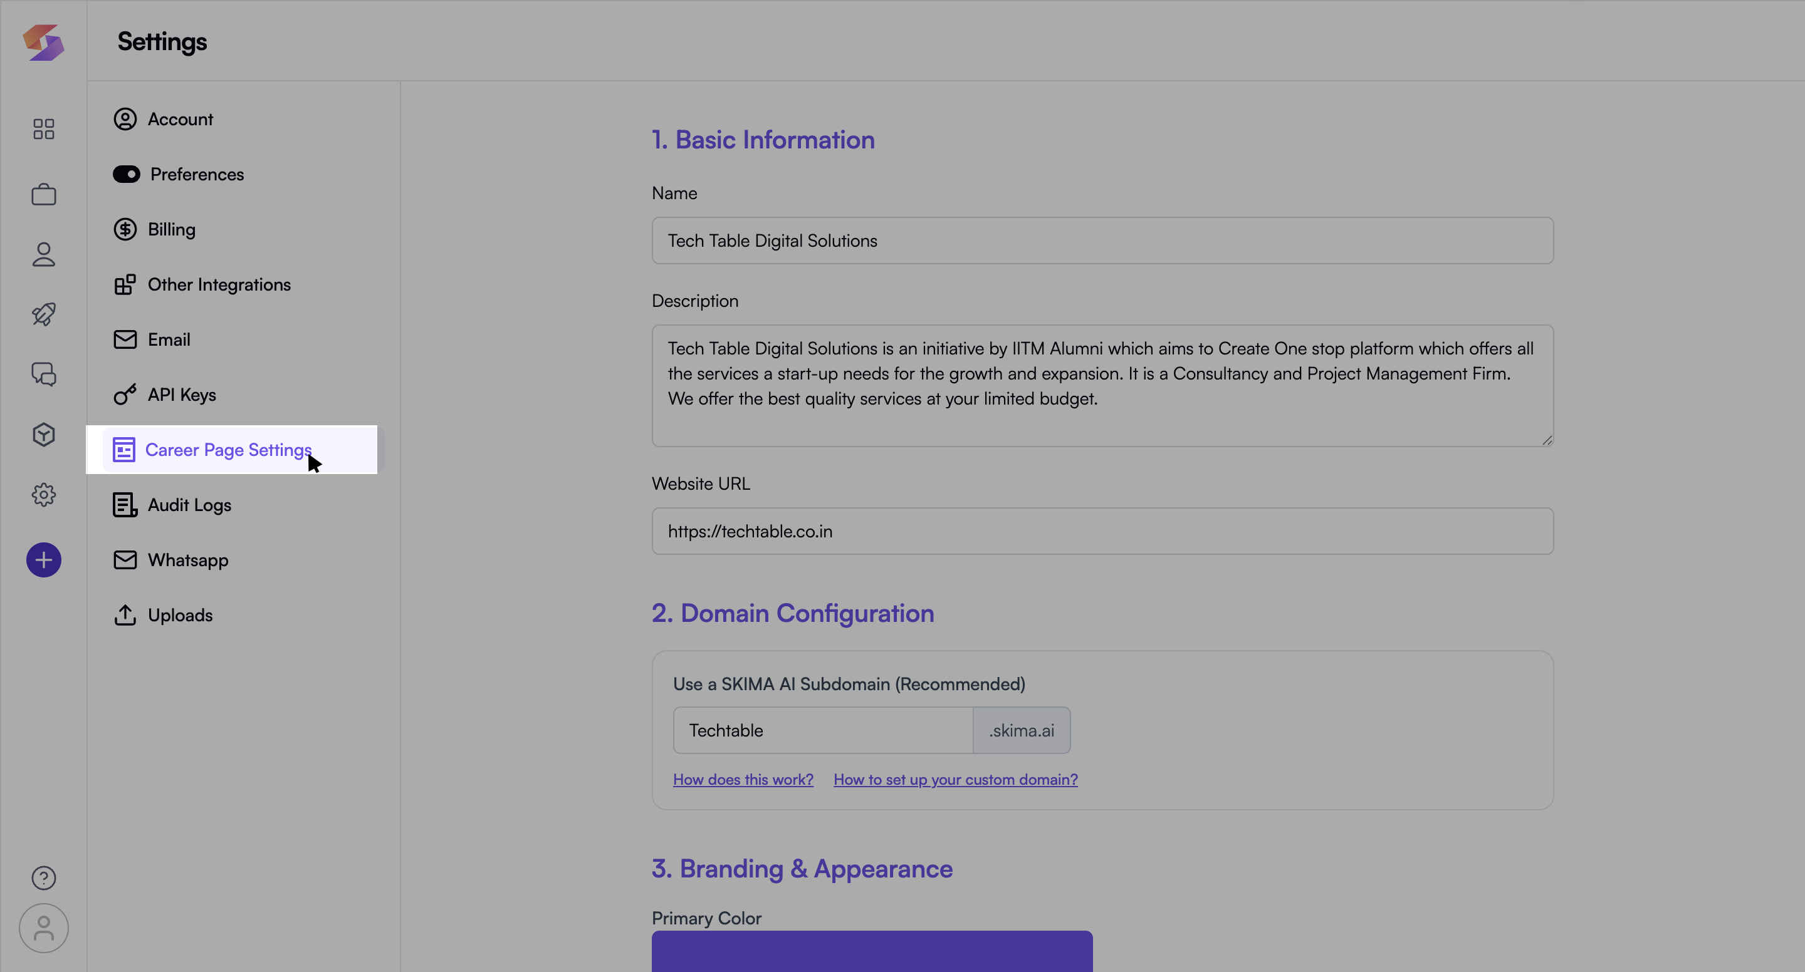
Task: Open the candidates person icon
Action: 43,254
